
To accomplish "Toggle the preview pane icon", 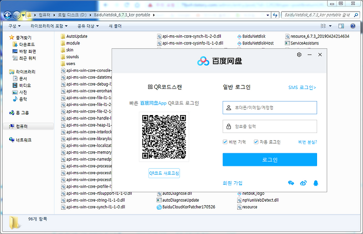I will (341, 26).
